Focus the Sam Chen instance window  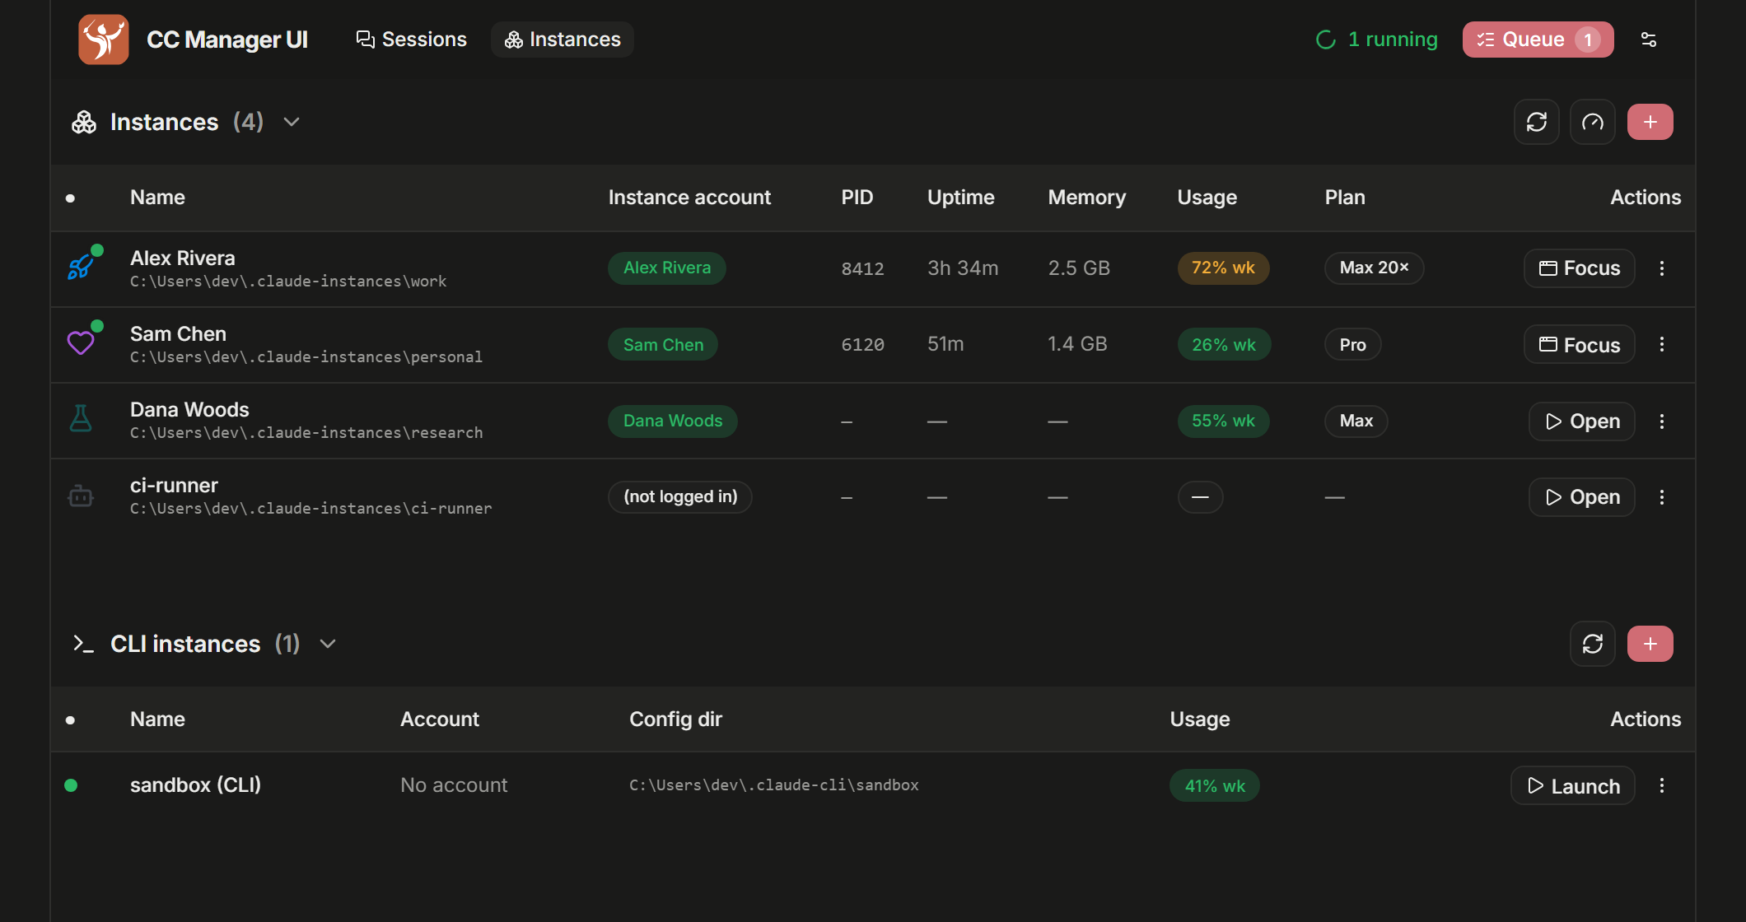pos(1580,345)
